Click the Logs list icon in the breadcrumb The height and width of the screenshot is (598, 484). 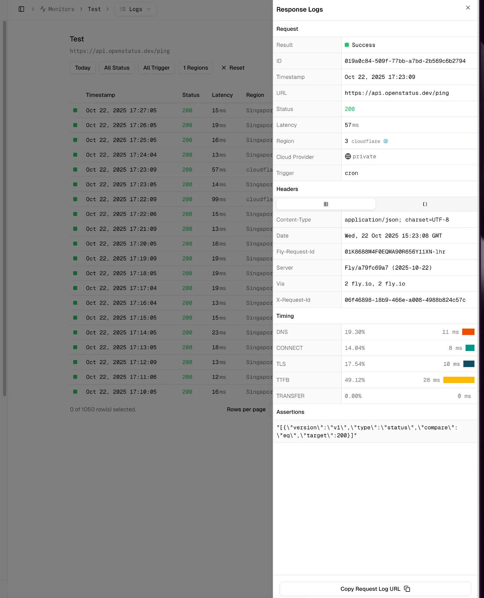(x=122, y=9)
